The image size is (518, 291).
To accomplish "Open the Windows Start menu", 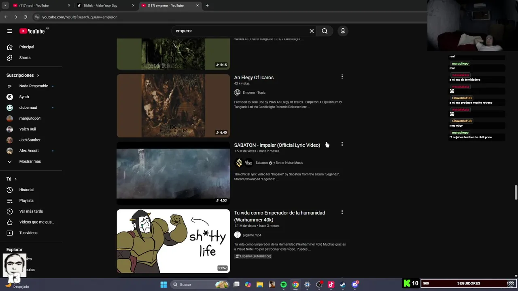I will [163, 285].
